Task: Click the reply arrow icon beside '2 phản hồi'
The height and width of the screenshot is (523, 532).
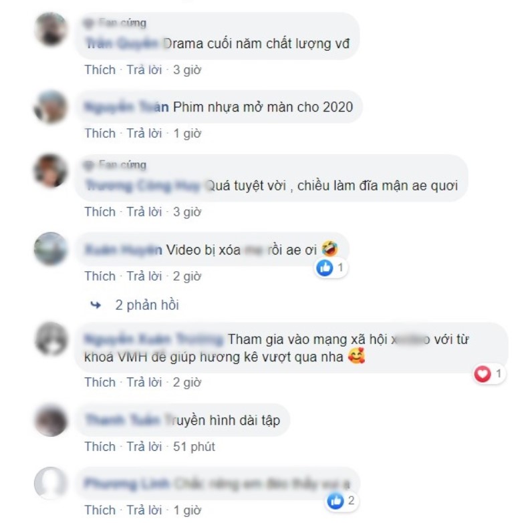Action: click(x=96, y=305)
